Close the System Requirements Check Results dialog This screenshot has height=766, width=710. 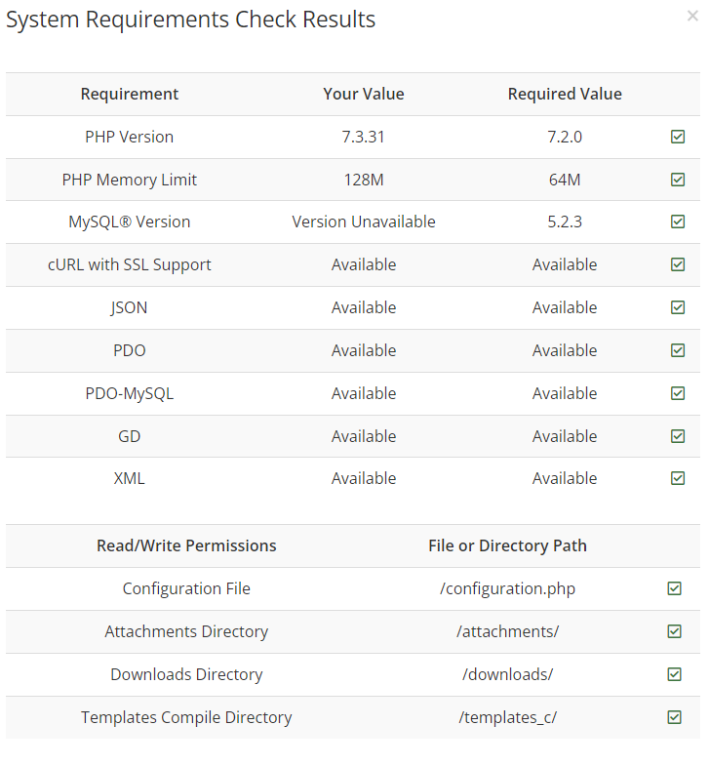(692, 16)
